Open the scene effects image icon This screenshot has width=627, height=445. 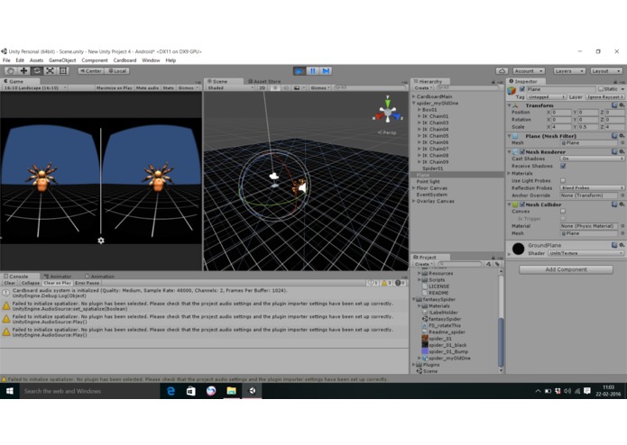coord(297,87)
